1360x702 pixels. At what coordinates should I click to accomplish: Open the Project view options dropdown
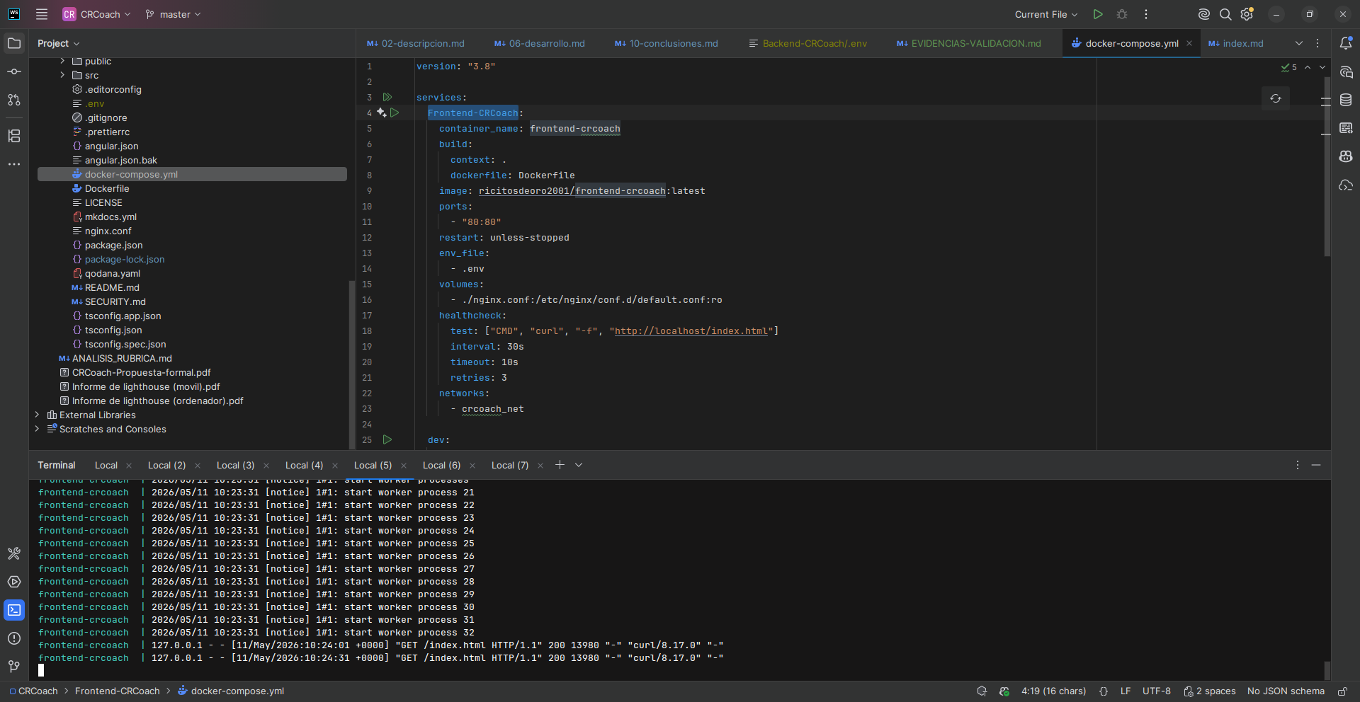pos(59,43)
